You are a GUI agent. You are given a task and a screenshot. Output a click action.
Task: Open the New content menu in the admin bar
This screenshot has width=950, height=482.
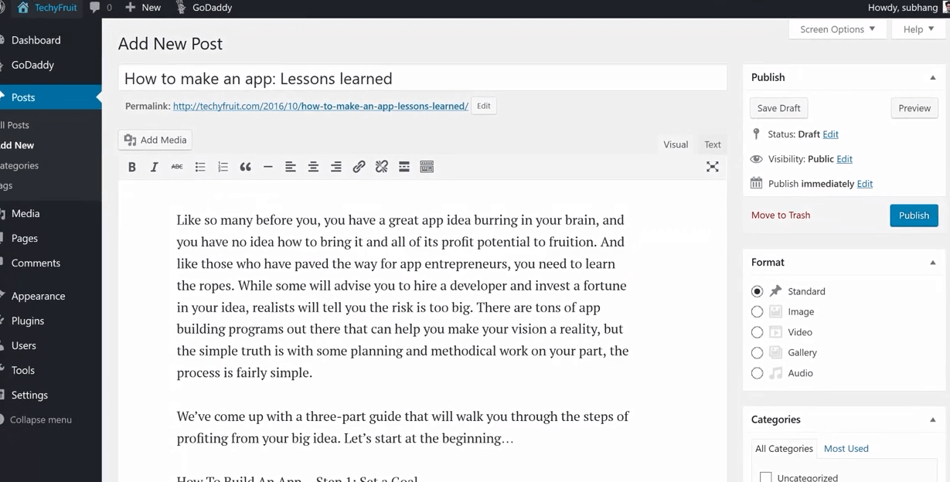click(143, 8)
